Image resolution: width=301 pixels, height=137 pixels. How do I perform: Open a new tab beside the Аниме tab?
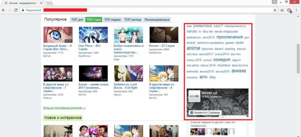(49, 3)
